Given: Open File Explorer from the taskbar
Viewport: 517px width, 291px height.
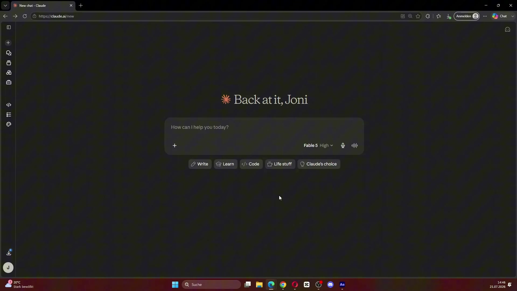Looking at the screenshot, I should pos(259,285).
